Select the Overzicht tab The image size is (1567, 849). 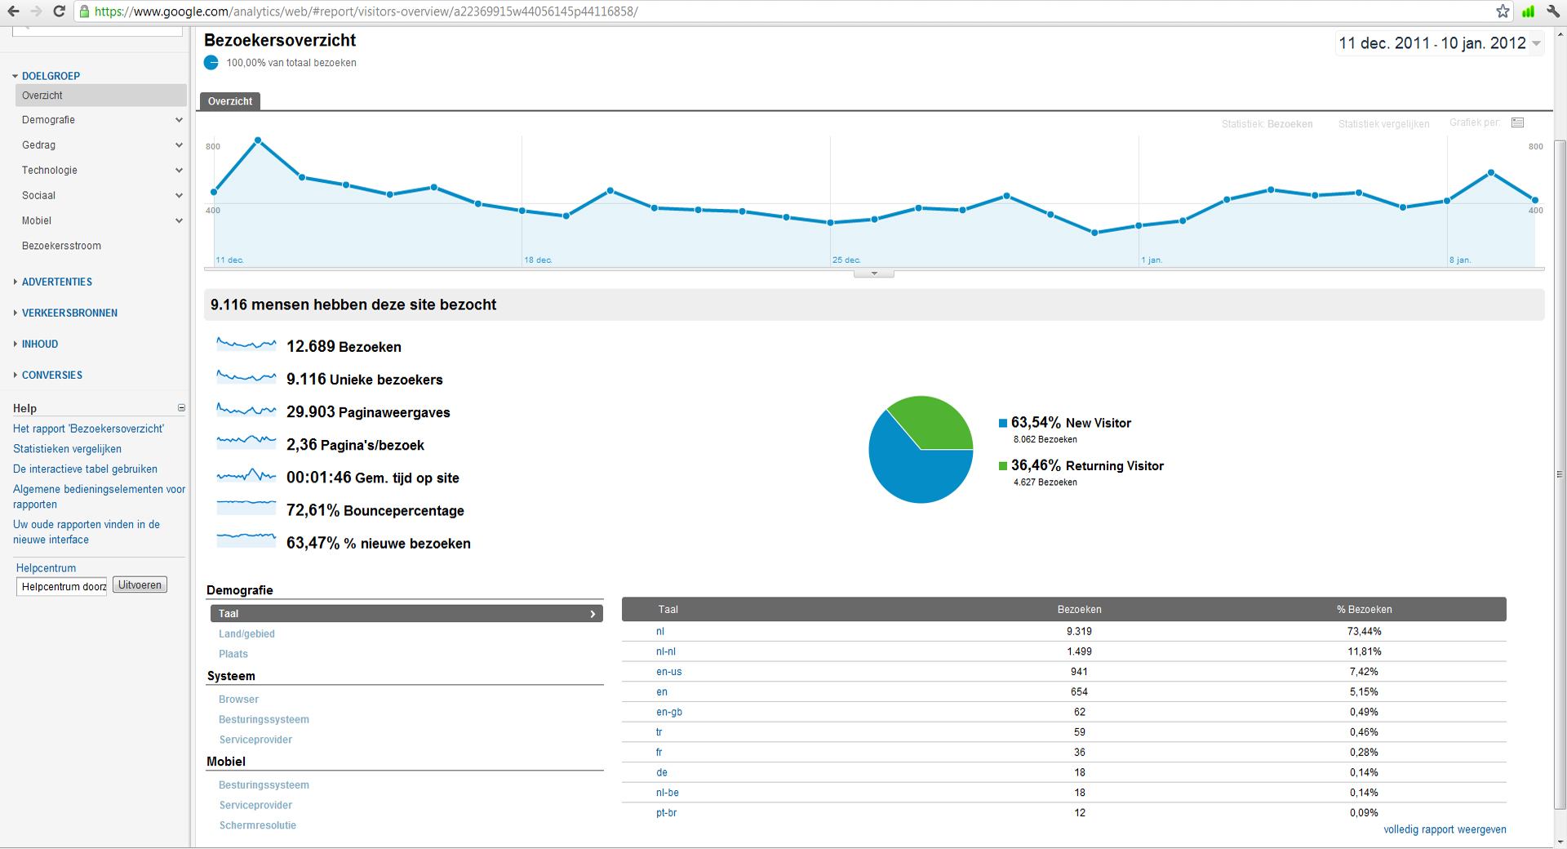click(230, 101)
